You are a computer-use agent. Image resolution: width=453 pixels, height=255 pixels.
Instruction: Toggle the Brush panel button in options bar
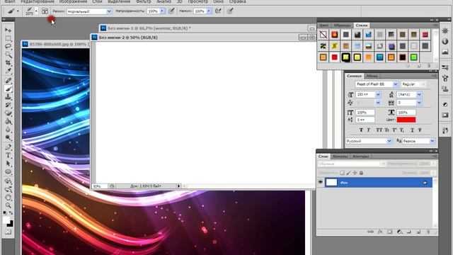click(45, 11)
